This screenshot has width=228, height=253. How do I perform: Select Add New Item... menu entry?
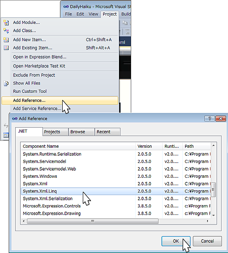tap(60, 40)
